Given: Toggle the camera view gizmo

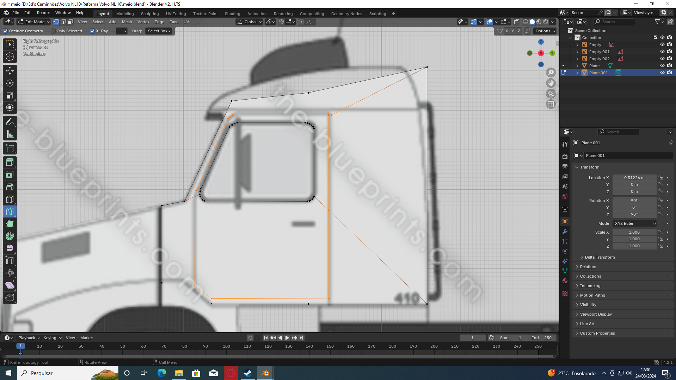Looking at the screenshot, I should [x=551, y=94].
